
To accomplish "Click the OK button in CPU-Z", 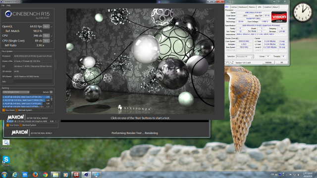I will point(282,63).
